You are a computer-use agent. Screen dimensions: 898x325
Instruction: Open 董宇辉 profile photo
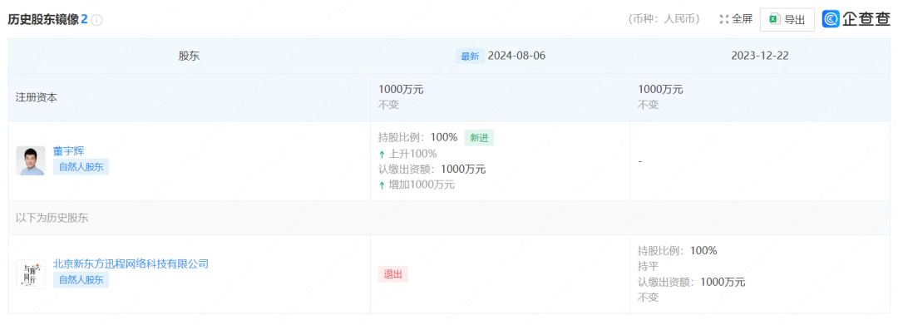tap(31, 160)
